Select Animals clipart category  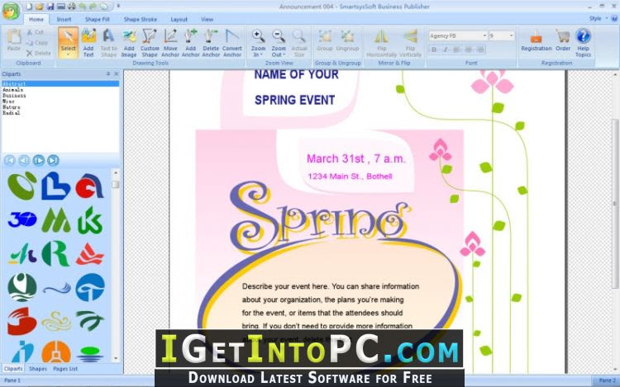click(60, 90)
